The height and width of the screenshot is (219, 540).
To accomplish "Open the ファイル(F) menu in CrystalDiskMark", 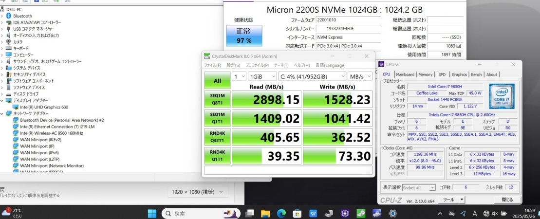I will tap(212, 65).
